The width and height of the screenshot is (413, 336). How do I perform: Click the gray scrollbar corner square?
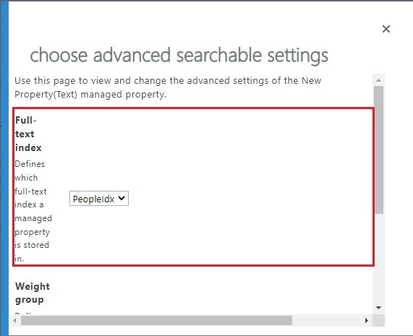379,320
